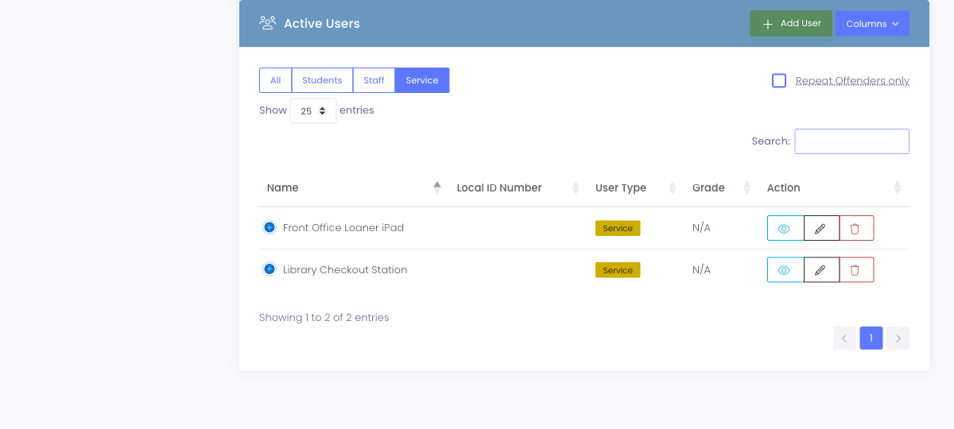Click the Service badge for Library Checkout Station

(x=618, y=270)
